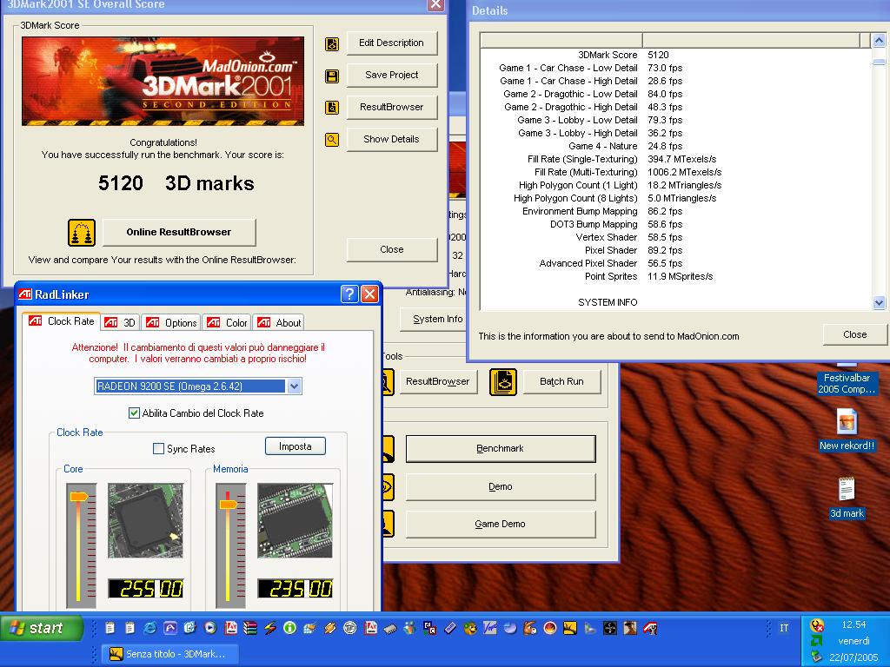
Task: Open the About tab in RadLinker
Action: coord(279,323)
